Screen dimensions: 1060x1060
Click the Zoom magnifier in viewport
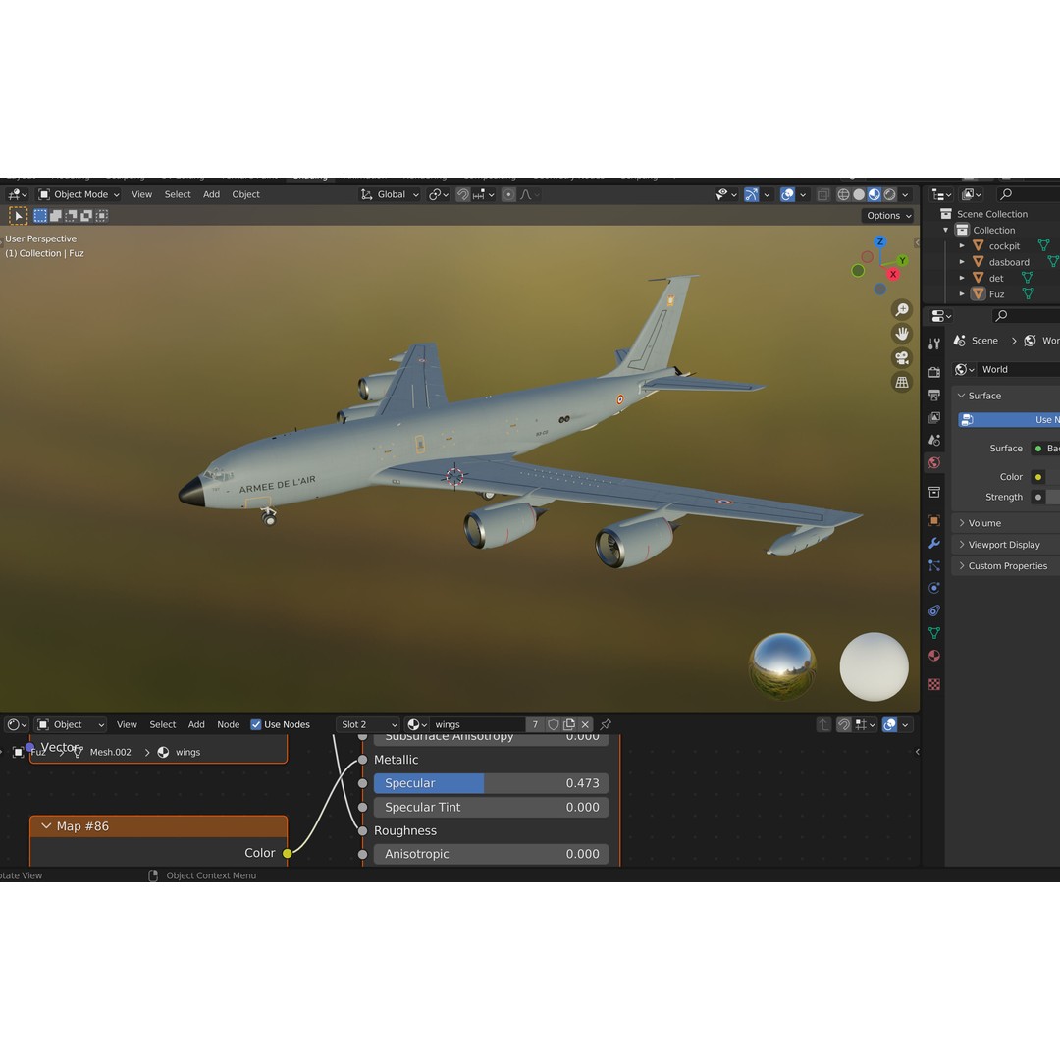pyautogui.click(x=902, y=309)
